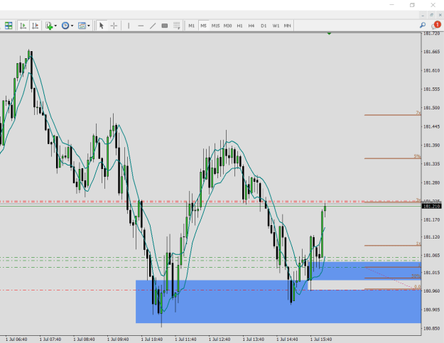Image resolution: width=444 pixels, height=343 pixels.
Task: Switch chart to M30 timeframe
Action: [227, 26]
